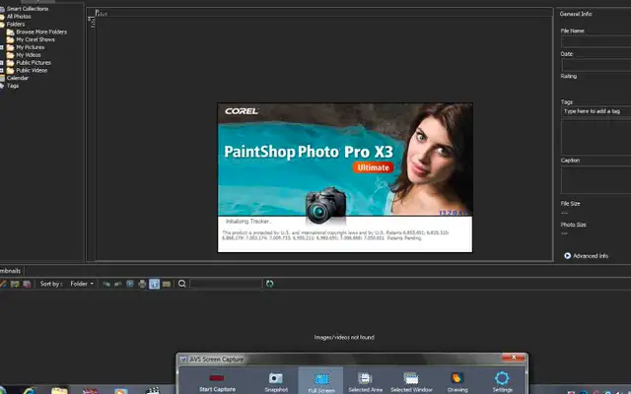Viewport: 631px width, 394px height.
Task: Click the orange media player taskbar icon
Action: [120, 391]
